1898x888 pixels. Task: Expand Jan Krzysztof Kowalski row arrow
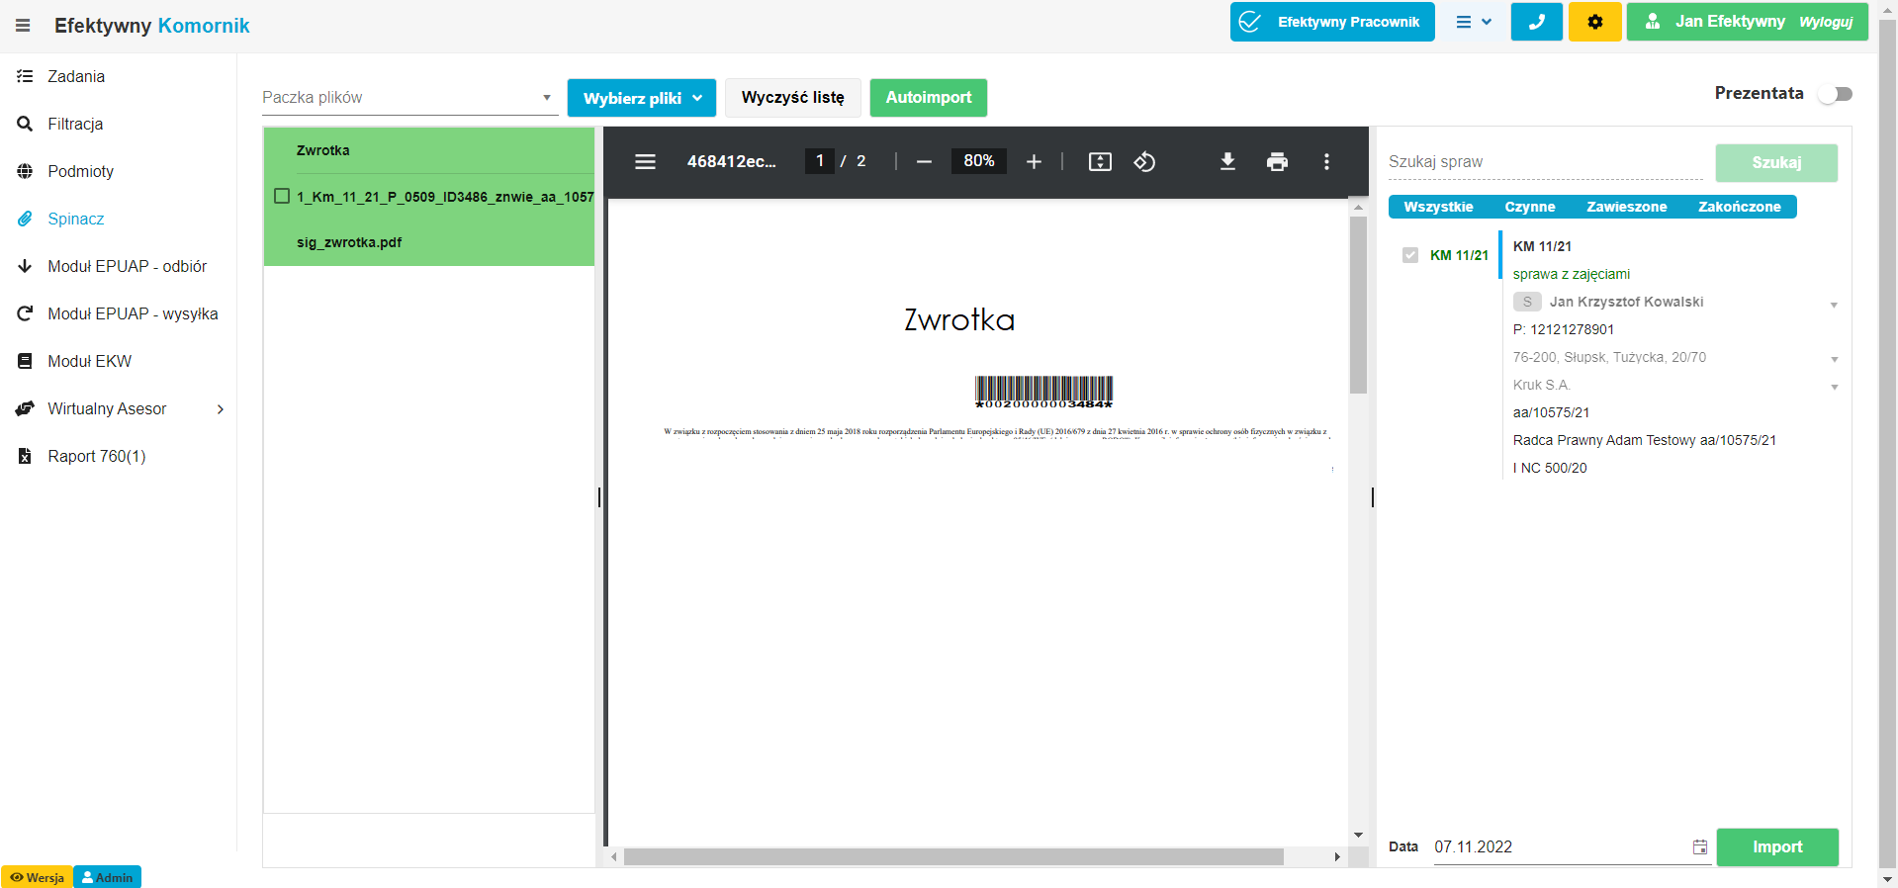[1834, 305]
